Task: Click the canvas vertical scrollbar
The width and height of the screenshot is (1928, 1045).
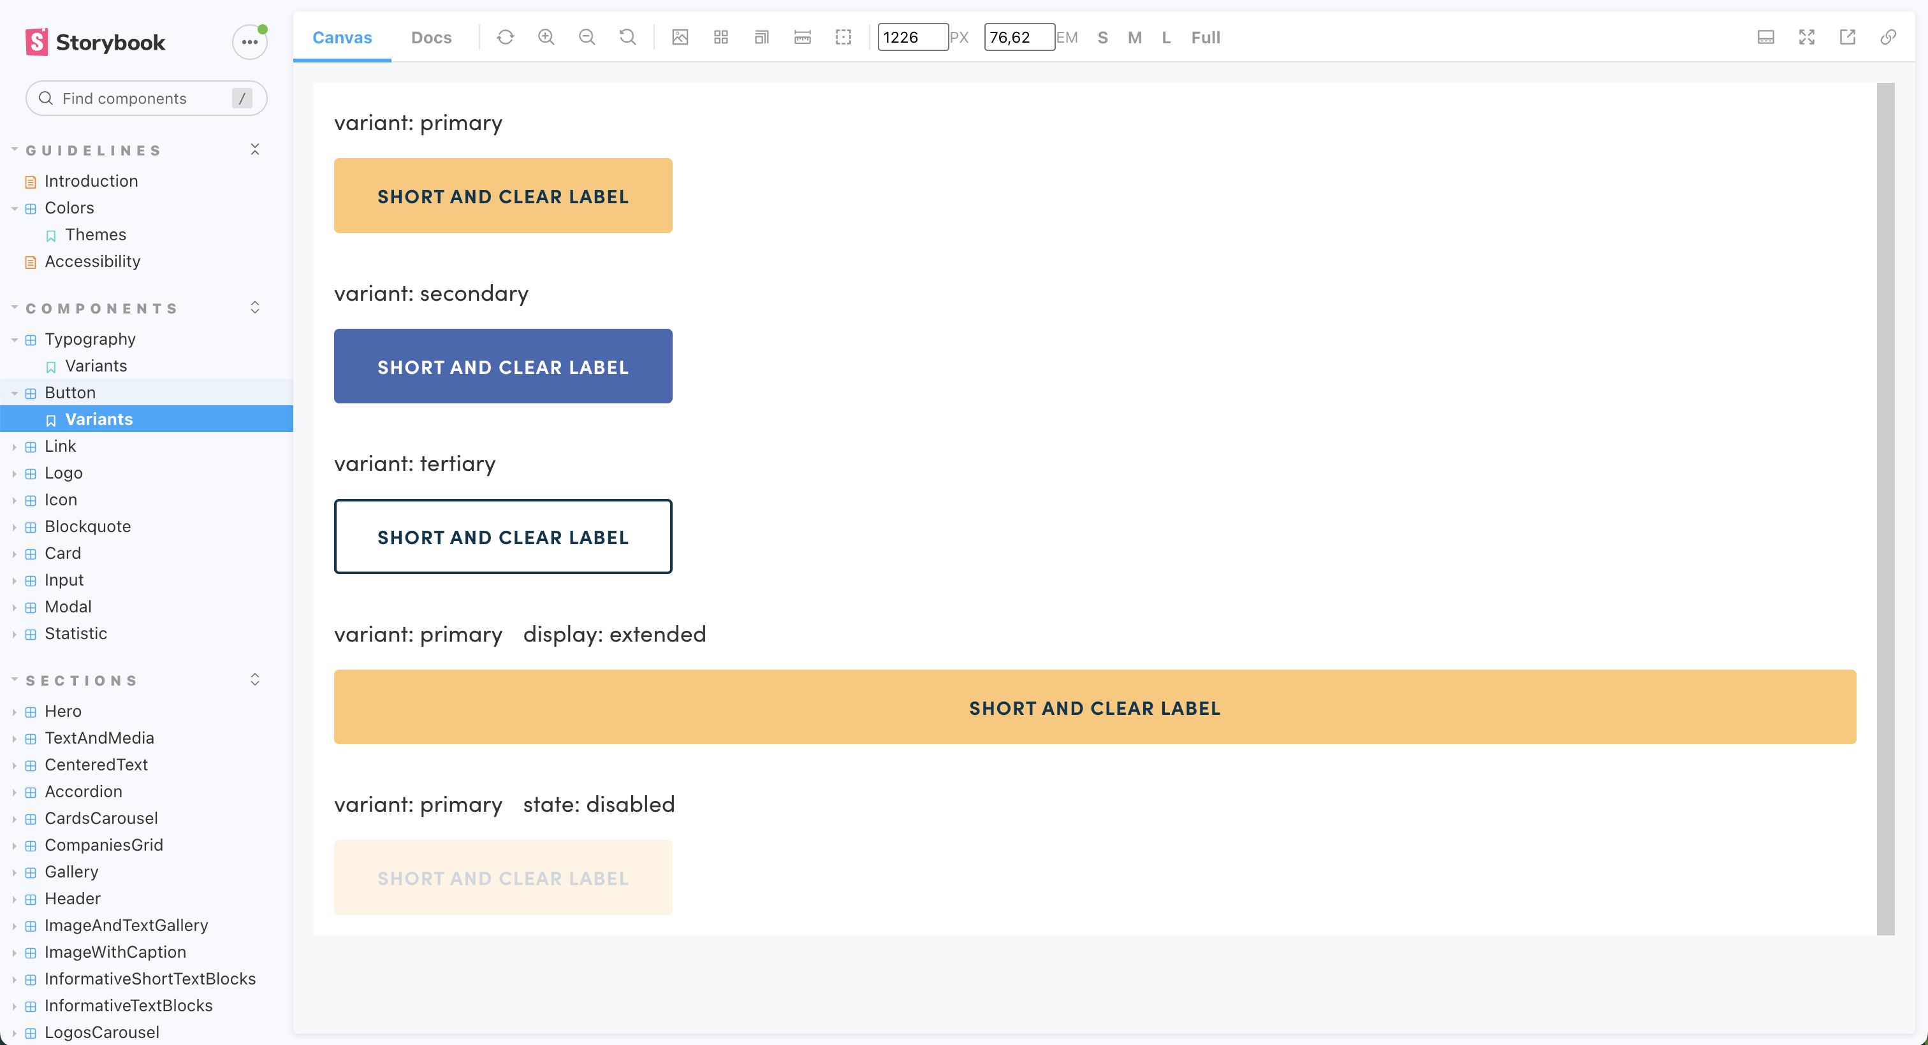Action: (1885, 508)
